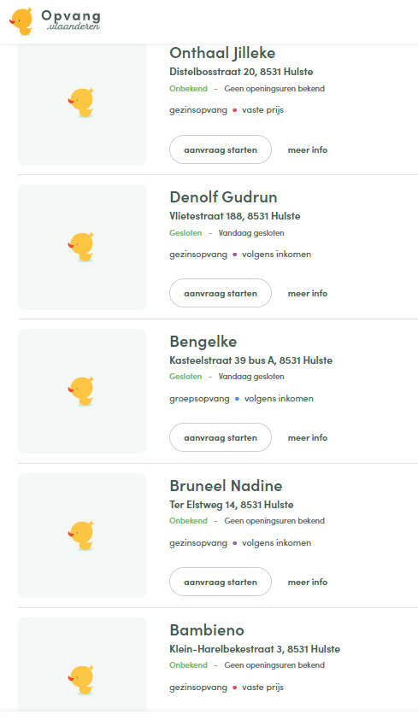Viewport: 418px width, 720px height.
Task: Click the Opvang.vlaanderen wordmark text
Action: pos(71,20)
